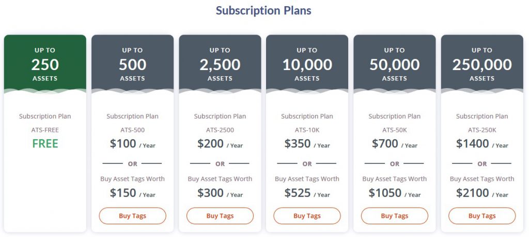Select the Up to 50,000 Assets header

[x=395, y=64]
